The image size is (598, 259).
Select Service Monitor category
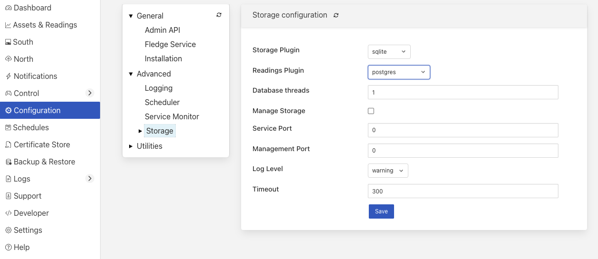tap(172, 116)
